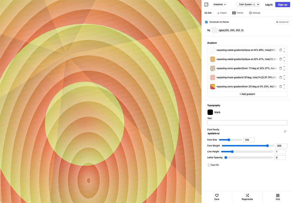Click the Regenerate shuffle button
This screenshot has height=203, width=293.
coord(247,197)
